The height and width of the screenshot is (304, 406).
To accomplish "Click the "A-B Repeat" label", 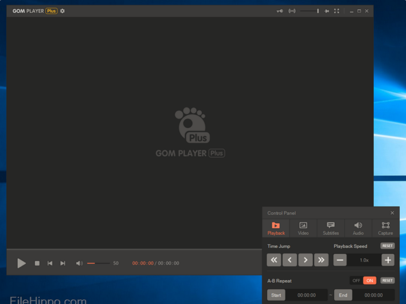I will coord(279,281).
